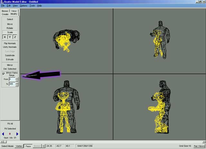Click the Extrude button
Viewport: 206px width, 149px height.
[x=10, y=59]
